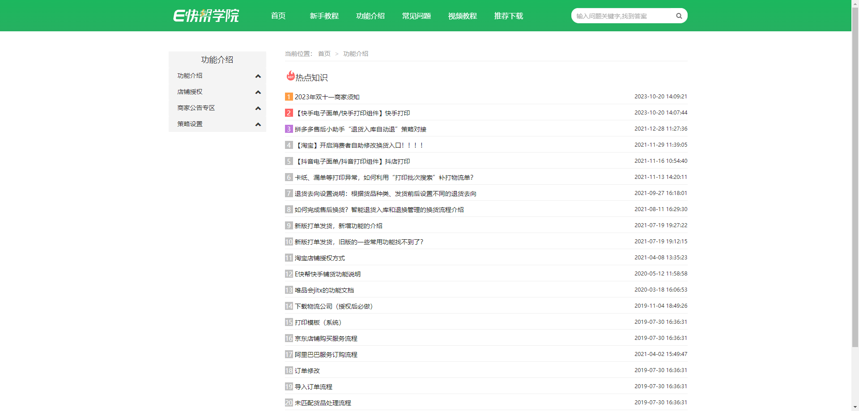Viewport: 859px width, 411px height.
Task: Open 功能介绍 in the top navigation
Action: (x=370, y=16)
